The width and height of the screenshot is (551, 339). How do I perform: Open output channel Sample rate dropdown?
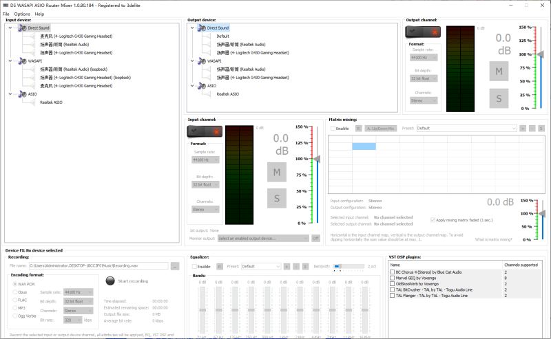coord(424,58)
